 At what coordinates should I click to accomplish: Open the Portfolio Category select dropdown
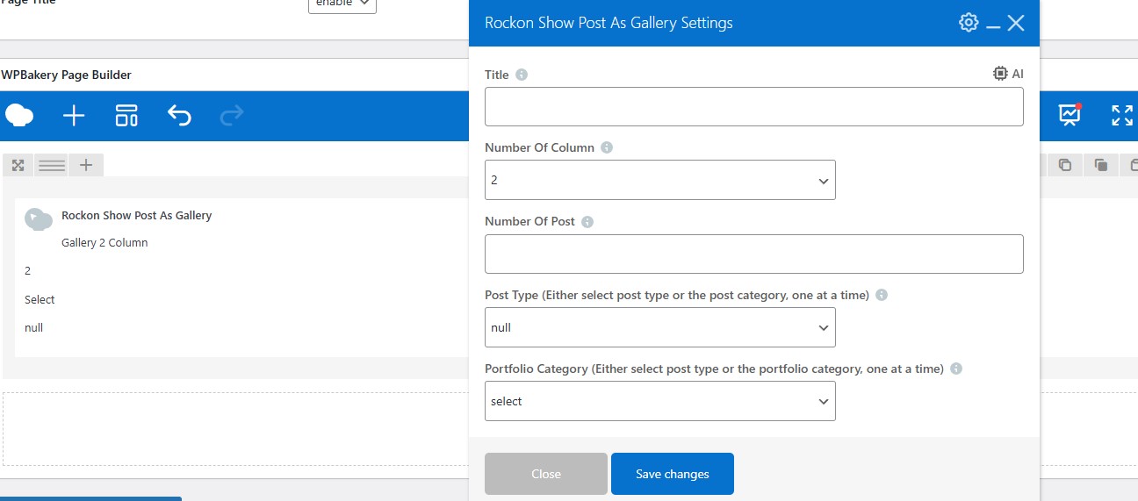[659, 401]
